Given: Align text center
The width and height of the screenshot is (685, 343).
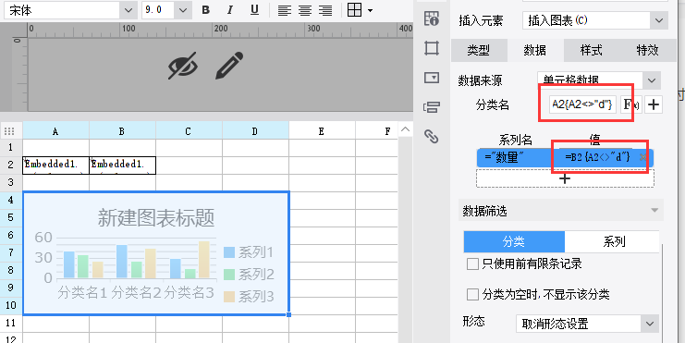Looking at the screenshot, I should pyautogui.click(x=305, y=10).
